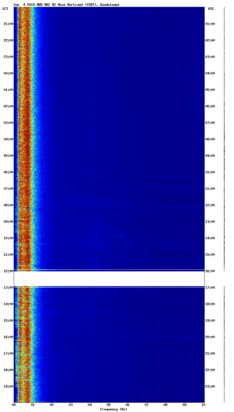This screenshot has height=412, width=234.
Task: Click the 22:00 UTC time label
Action: pyautogui.click(x=210, y=370)
